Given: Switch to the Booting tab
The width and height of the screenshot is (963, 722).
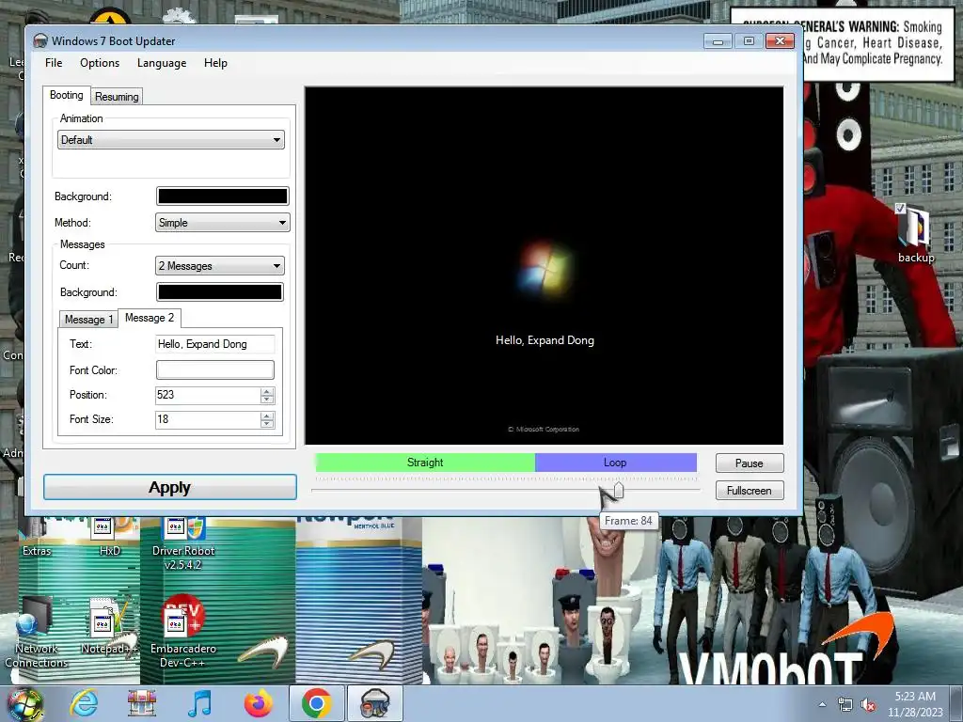Looking at the screenshot, I should click(x=67, y=95).
